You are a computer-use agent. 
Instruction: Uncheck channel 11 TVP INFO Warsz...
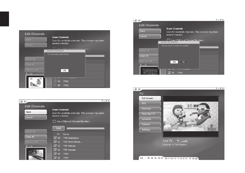point(55,142)
